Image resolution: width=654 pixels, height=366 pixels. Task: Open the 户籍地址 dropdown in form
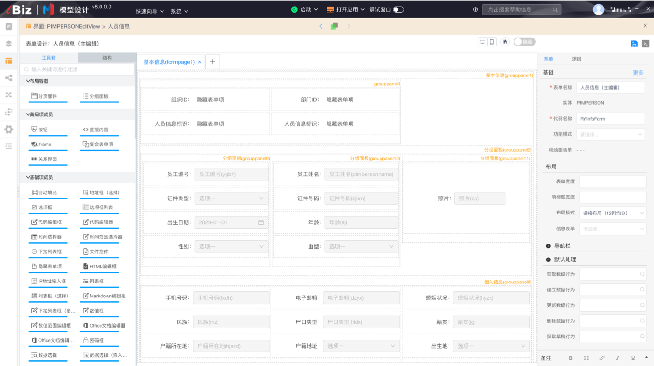click(x=361, y=346)
